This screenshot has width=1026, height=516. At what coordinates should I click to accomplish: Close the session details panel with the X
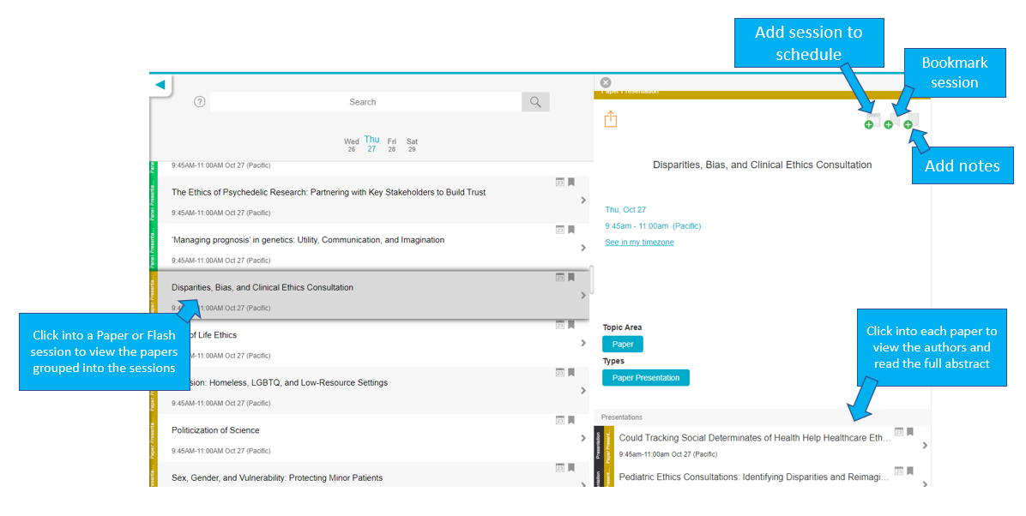pyautogui.click(x=606, y=82)
